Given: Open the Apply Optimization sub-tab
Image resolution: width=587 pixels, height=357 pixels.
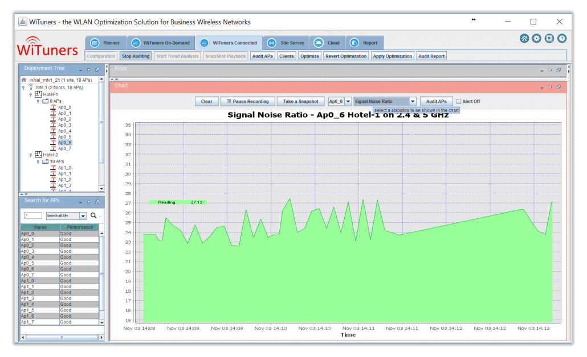Looking at the screenshot, I should click(392, 56).
